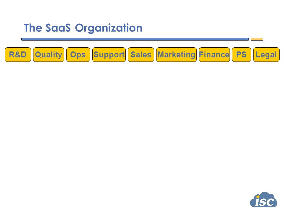Screen dimensions: 284x213
Task: Click the word SaaS in the title
Action: pos(58,28)
